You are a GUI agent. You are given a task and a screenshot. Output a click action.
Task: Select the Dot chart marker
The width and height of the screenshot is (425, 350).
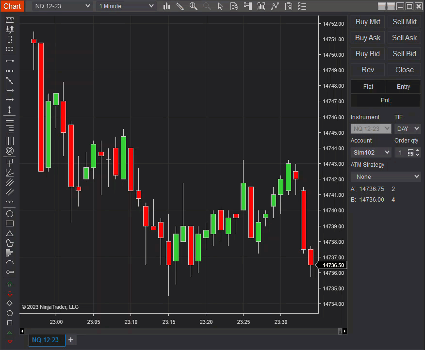10,313
